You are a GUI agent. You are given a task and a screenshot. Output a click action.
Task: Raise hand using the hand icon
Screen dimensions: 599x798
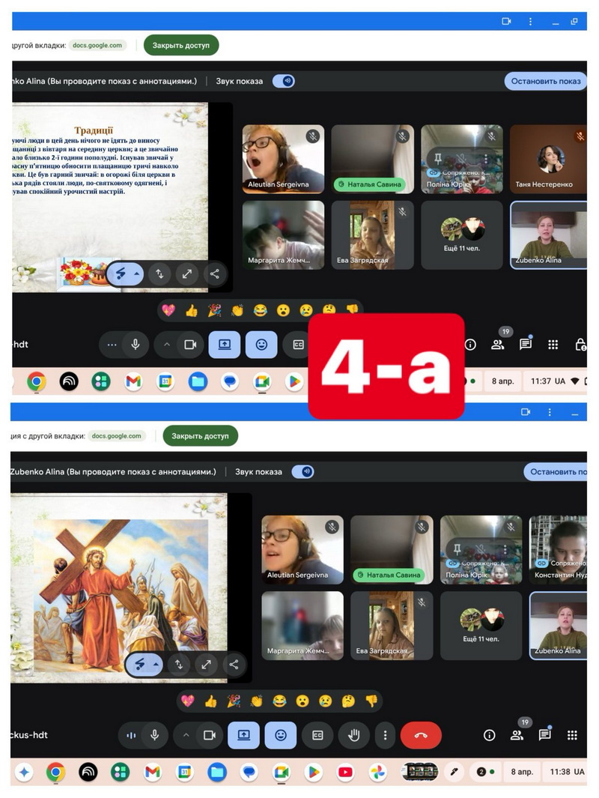pyautogui.click(x=353, y=735)
